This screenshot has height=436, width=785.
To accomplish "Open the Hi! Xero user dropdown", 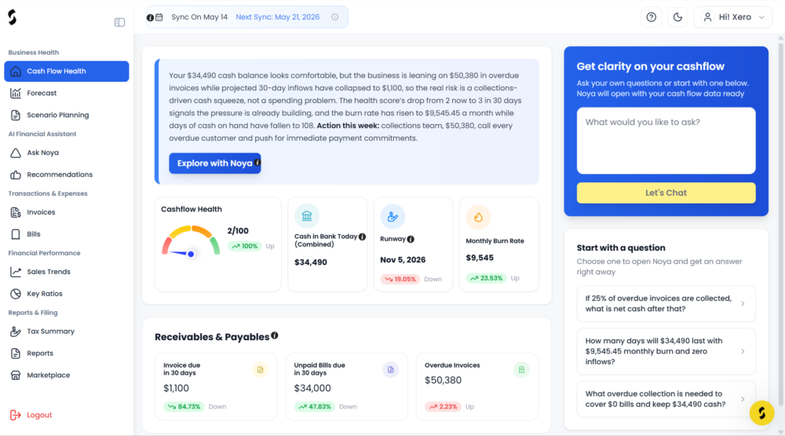I will point(733,17).
